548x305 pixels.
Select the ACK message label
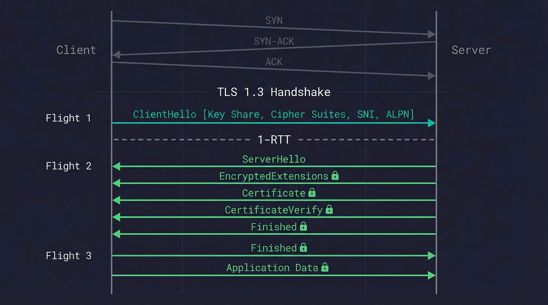point(274,62)
